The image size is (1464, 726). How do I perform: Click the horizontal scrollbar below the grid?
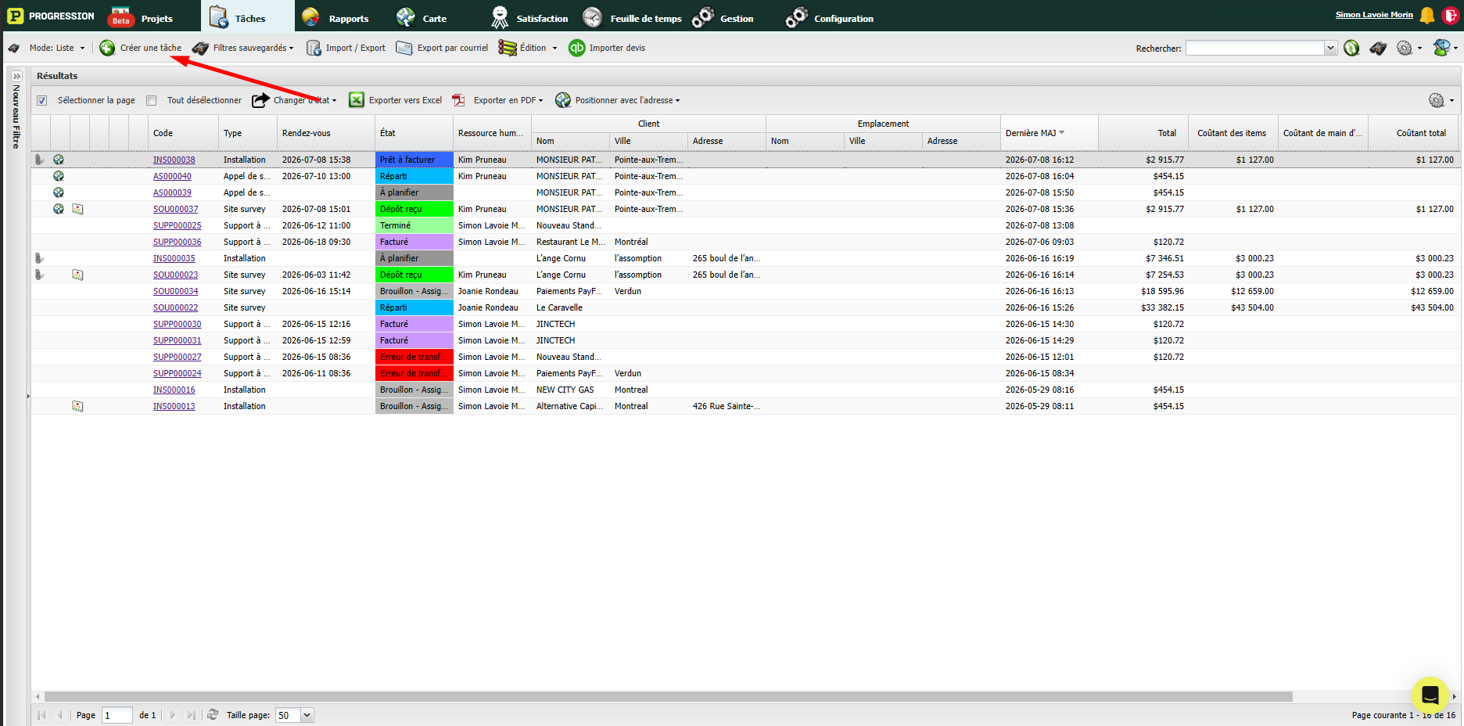pos(668,696)
